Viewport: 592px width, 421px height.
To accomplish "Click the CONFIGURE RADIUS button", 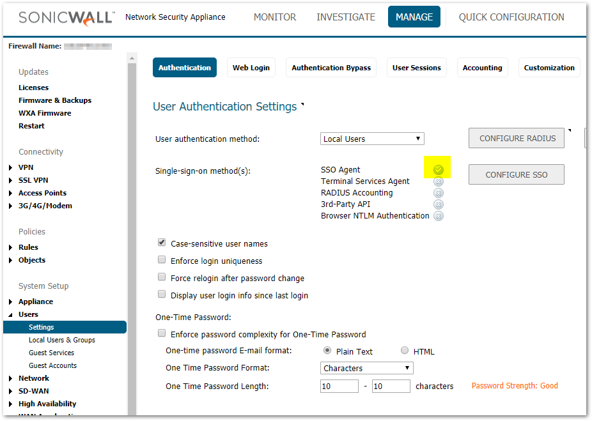I will tap(516, 138).
